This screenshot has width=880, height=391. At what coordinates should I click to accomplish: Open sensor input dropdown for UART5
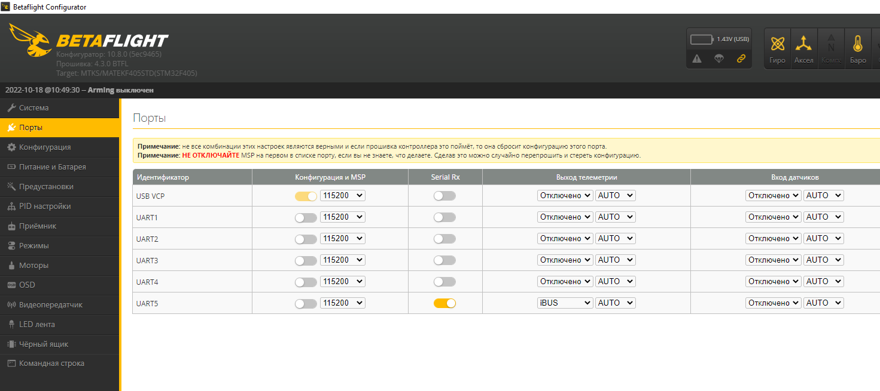click(773, 303)
